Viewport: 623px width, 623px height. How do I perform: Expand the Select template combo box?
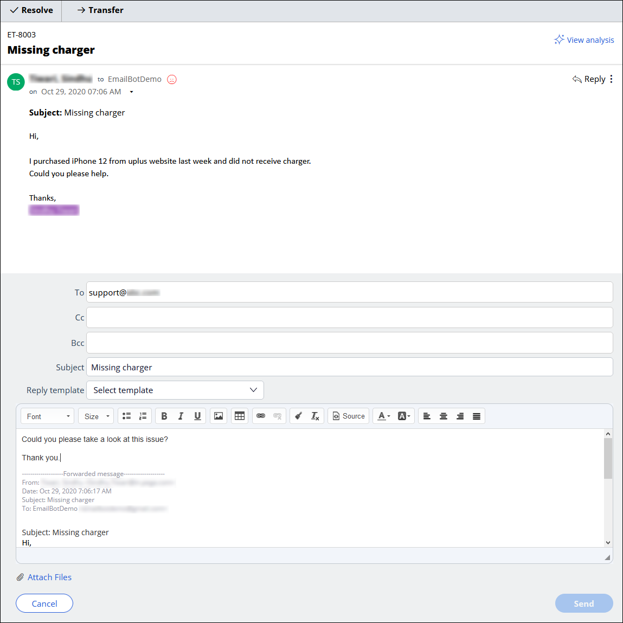[175, 390]
